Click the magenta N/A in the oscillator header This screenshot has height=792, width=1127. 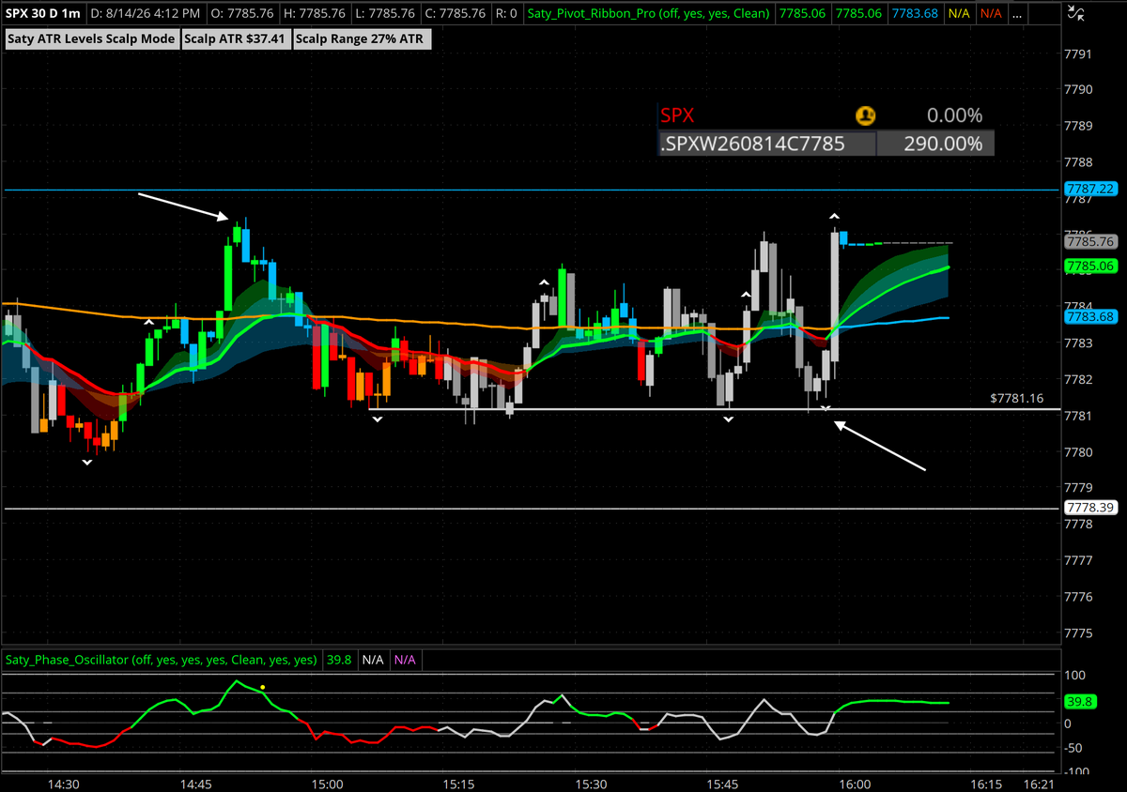(405, 660)
